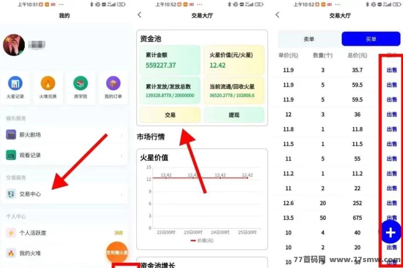The height and width of the screenshot is (268, 403).
Task: Tap the yellow 交易 button
Action: [x=170, y=115]
